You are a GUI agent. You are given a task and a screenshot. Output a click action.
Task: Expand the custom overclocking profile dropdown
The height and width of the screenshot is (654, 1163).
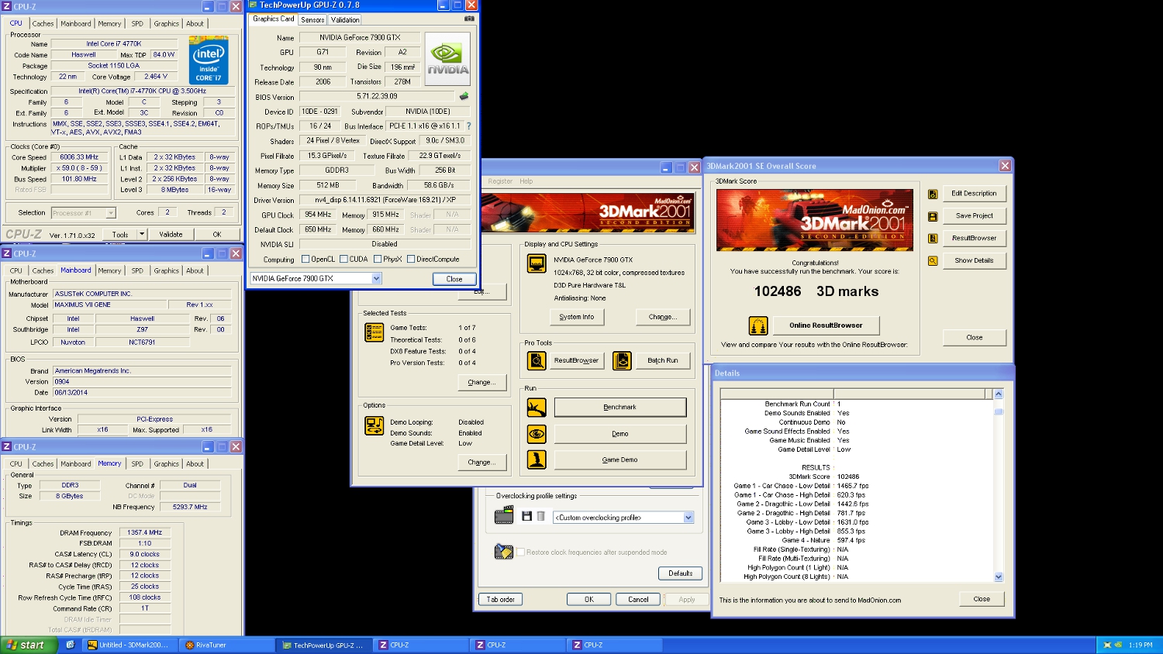[688, 518]
